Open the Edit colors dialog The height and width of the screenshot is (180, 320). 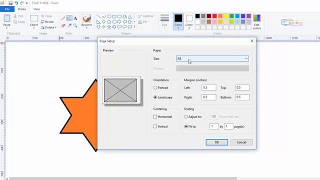pos(256,22)
